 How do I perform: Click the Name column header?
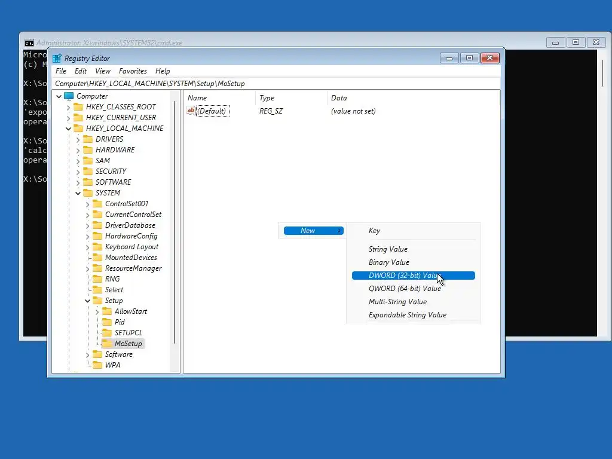point(219,98)
